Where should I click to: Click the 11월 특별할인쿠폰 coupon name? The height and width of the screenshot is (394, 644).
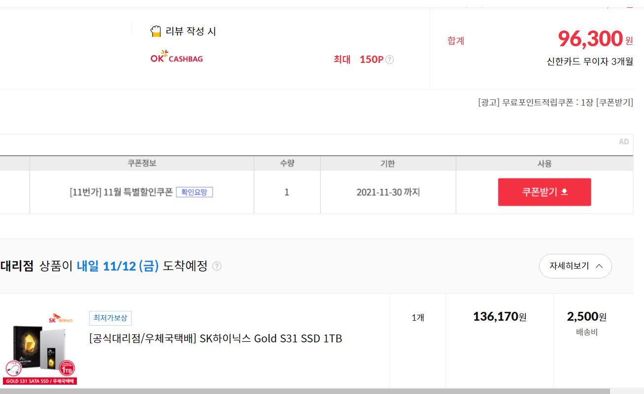pos(121,192)
